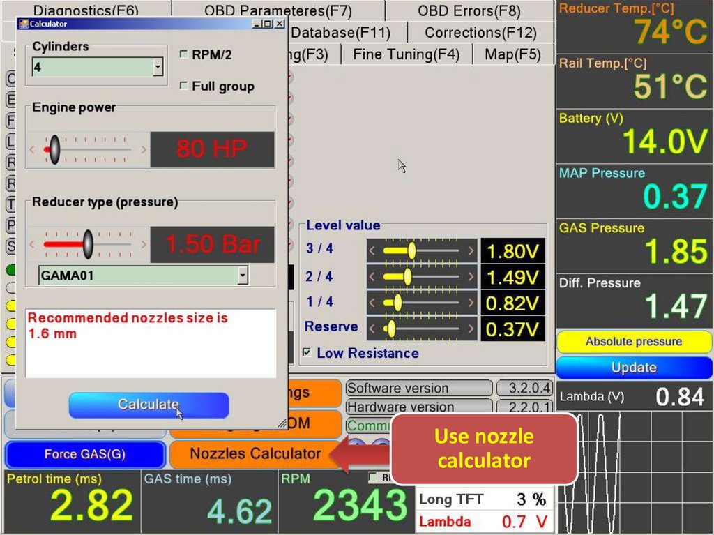
Task: Click the 1.49V level value
Action: click(513, 277)
